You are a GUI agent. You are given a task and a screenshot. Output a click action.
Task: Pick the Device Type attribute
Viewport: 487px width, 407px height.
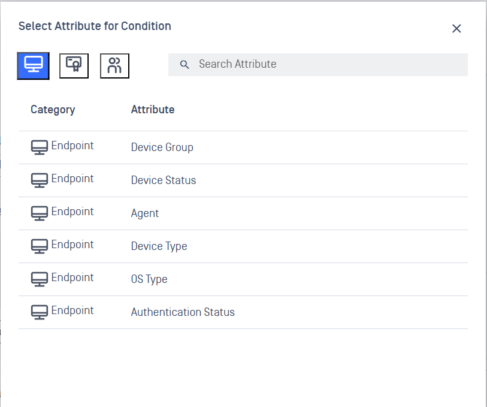(159, 246)
